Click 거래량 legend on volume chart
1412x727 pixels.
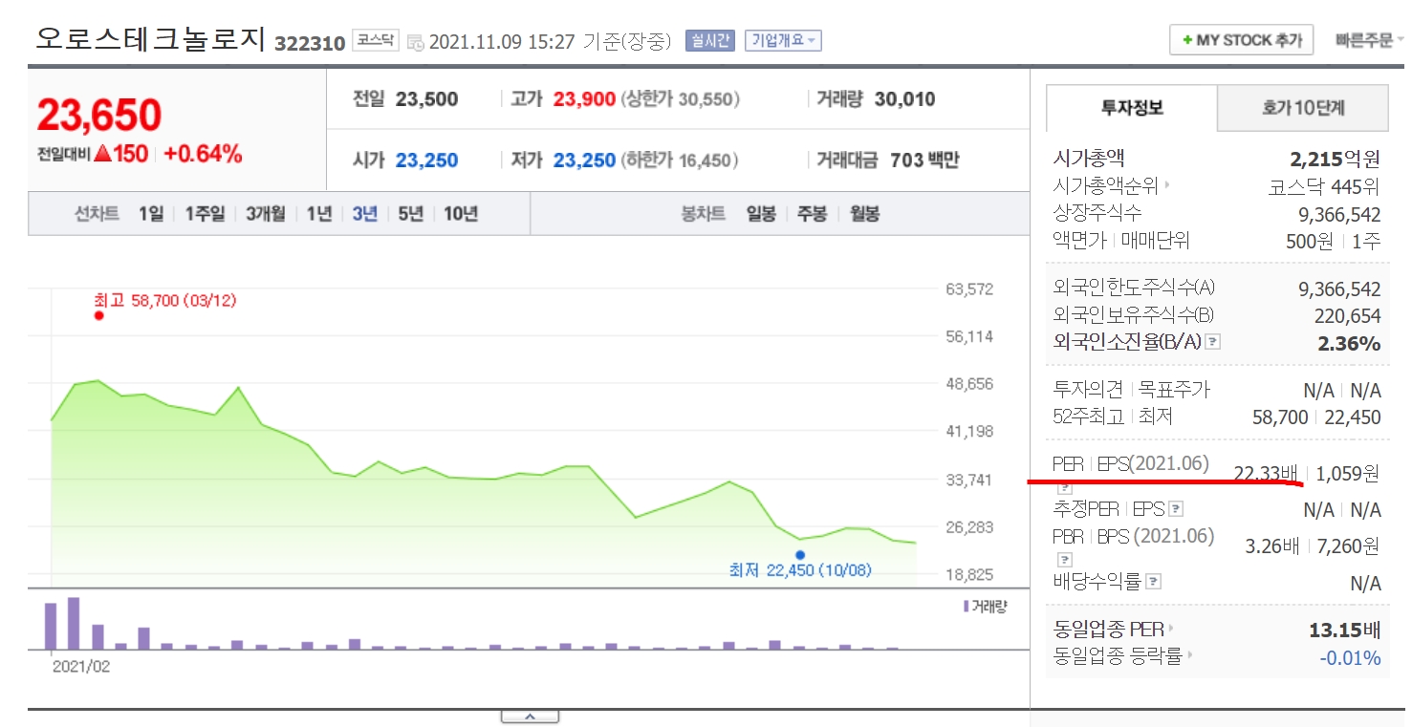click(x=986, y=606)
